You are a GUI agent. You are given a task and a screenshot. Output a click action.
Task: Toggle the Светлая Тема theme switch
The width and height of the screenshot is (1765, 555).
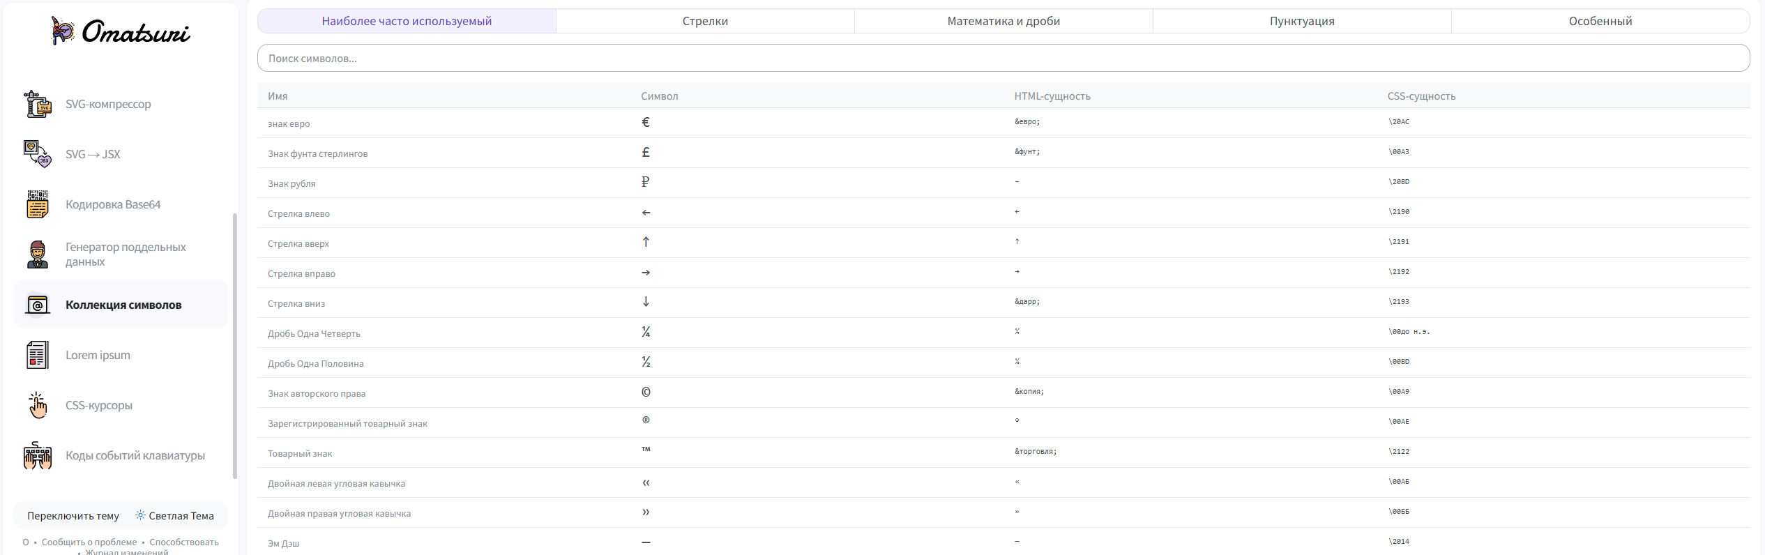174,516
